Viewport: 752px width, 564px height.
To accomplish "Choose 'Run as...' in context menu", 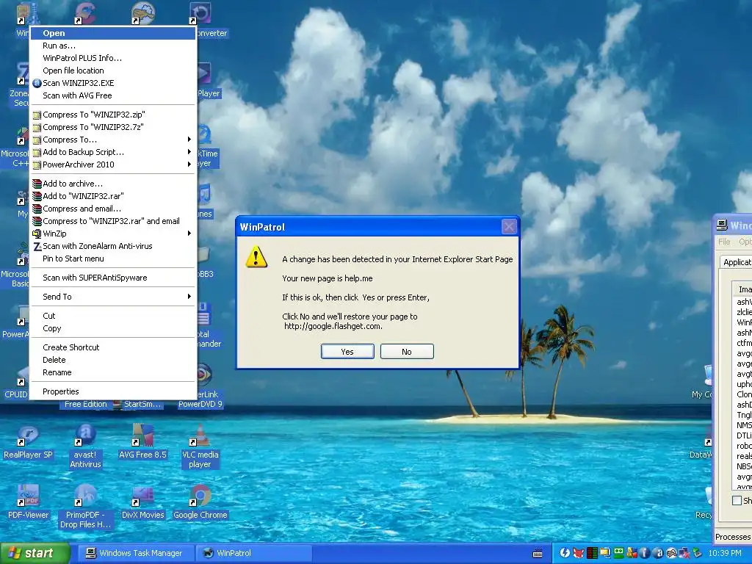I will click(112, 46).
